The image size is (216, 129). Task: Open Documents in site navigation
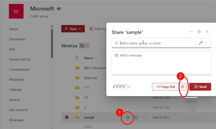point(17,39)
